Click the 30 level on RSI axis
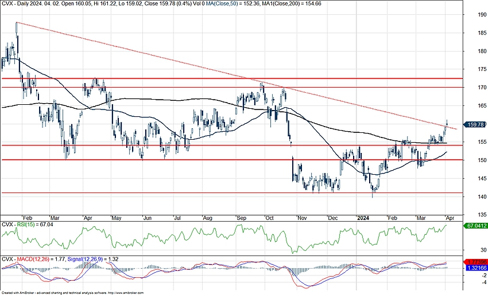 pos(483,250)
